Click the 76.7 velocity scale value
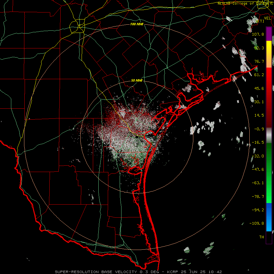 coord(259,61)
